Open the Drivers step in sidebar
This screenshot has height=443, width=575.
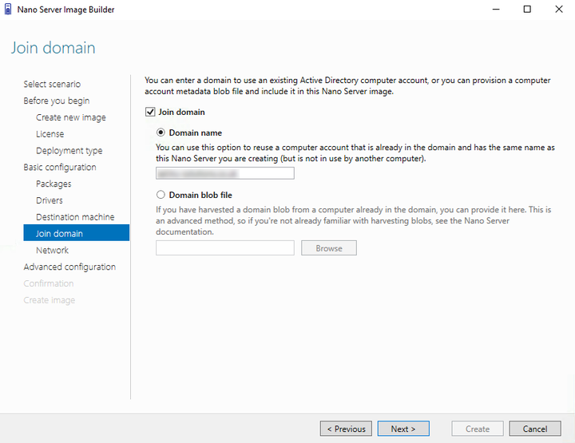coord(50,200)
